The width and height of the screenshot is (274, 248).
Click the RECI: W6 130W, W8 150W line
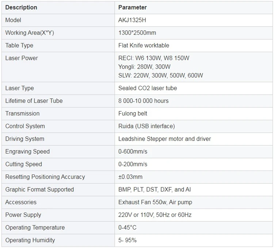154,58
